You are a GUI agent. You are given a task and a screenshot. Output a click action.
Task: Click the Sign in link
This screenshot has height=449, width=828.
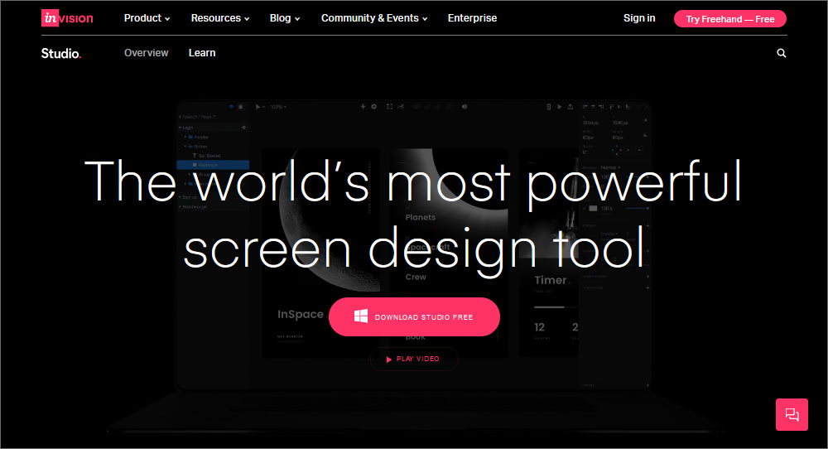click(x=639, y=18)
